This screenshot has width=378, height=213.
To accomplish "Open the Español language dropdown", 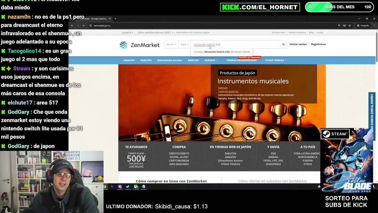I will click(128, 33).
